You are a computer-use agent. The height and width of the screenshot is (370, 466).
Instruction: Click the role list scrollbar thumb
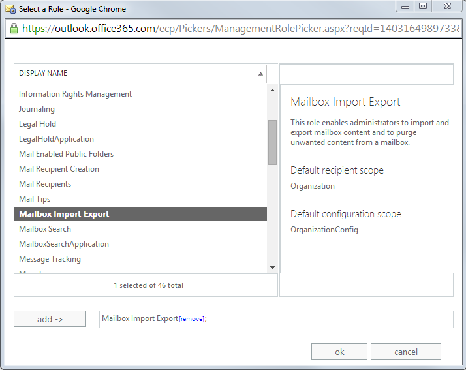coord(272,142)
